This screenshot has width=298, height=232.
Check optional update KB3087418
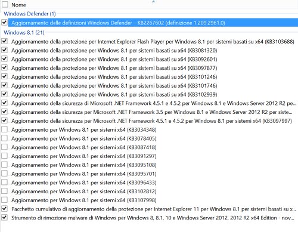pos(5,147)
